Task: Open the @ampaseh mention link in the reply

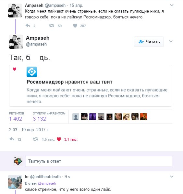Action: point(47,183)
